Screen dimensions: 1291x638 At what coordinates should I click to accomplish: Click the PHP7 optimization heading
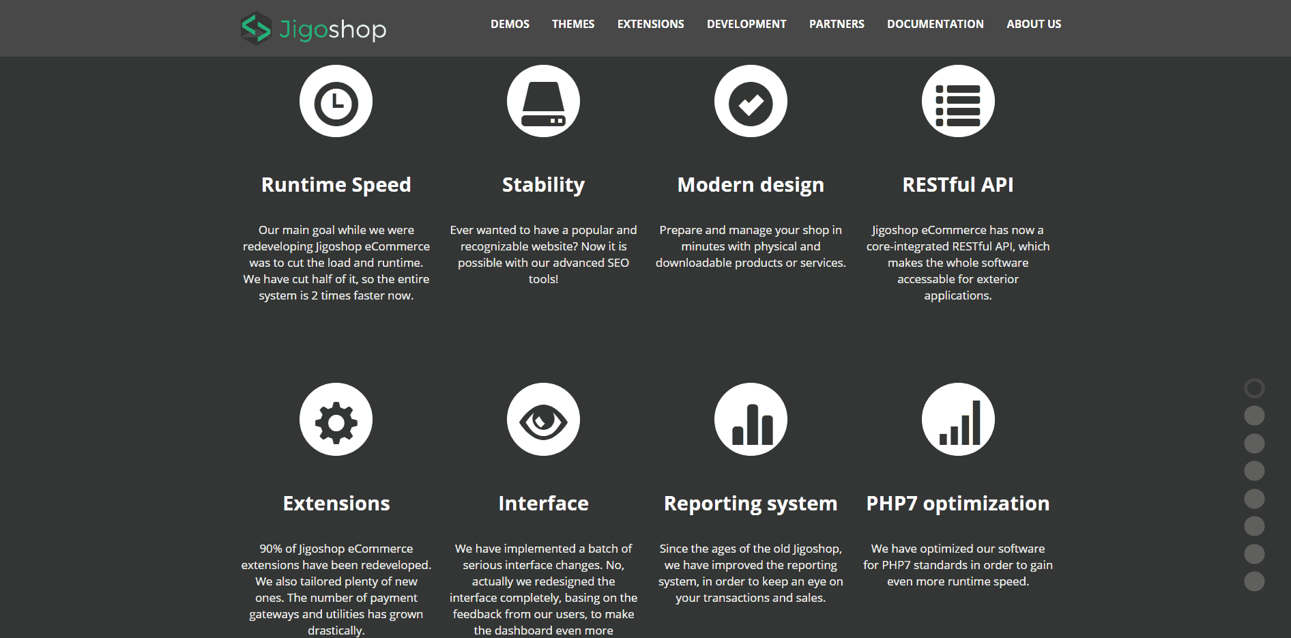(958, 504)
